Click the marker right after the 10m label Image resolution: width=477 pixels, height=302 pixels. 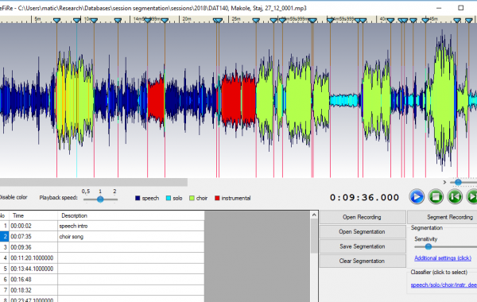pyautogui.click(x=94, y=21)
